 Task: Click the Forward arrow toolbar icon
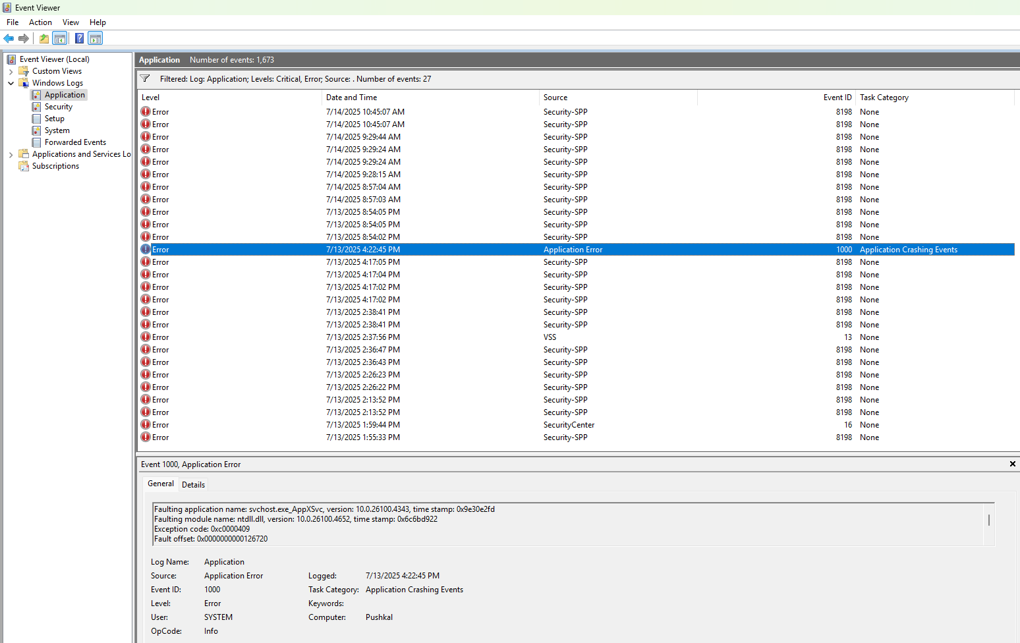(x=24, y=38)
